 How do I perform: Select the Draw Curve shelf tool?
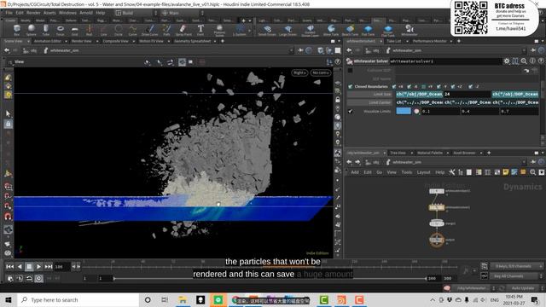pos(150,30)
